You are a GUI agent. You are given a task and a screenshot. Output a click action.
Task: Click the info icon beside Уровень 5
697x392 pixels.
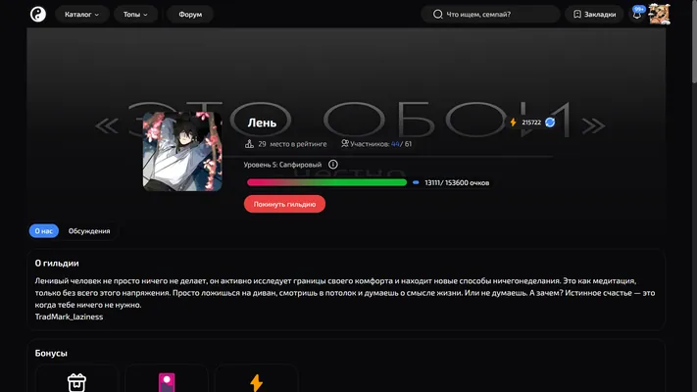tap(333, 165)
